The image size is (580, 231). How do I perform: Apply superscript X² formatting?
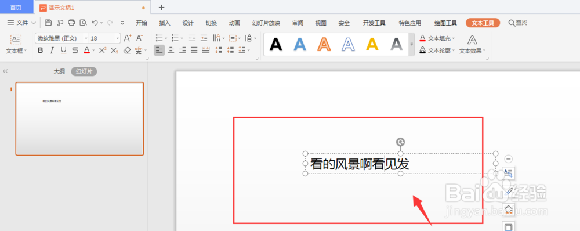(103, 50)
